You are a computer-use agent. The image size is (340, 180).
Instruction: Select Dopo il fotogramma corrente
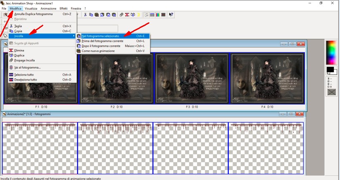pos(112,46)
